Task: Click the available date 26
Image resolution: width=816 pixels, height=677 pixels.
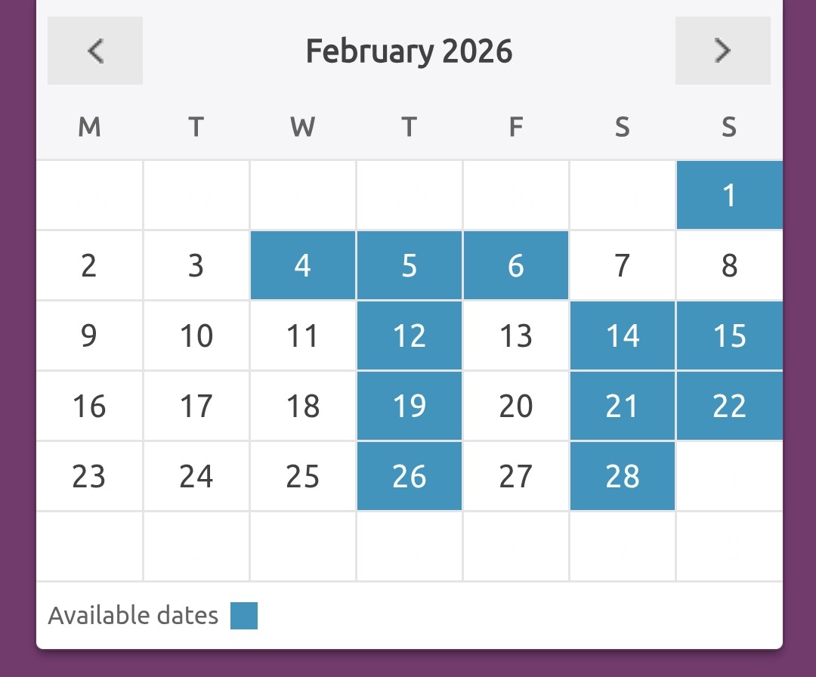Action: [x=410, y=476]
